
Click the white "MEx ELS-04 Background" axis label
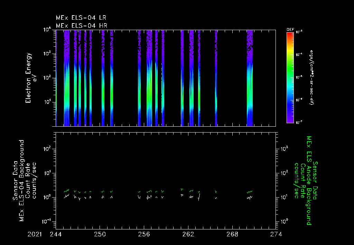(21, 181)
